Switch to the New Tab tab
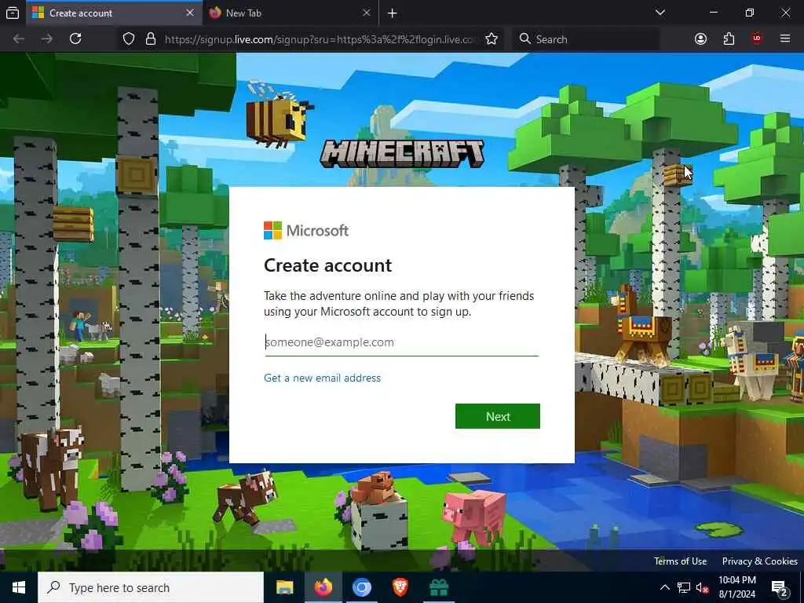This screenshot has width=804, height=603. (x=291, y=13)
